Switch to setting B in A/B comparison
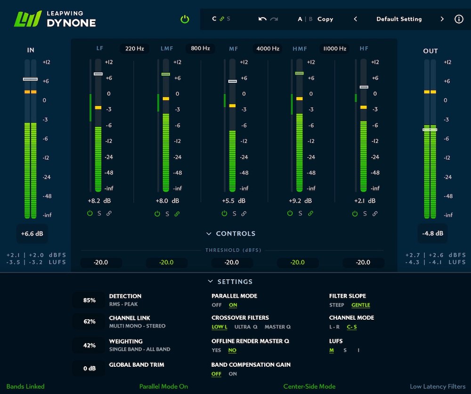Image resolution: width=471 pixels, height=394 pixels. (x=310, y=19)
